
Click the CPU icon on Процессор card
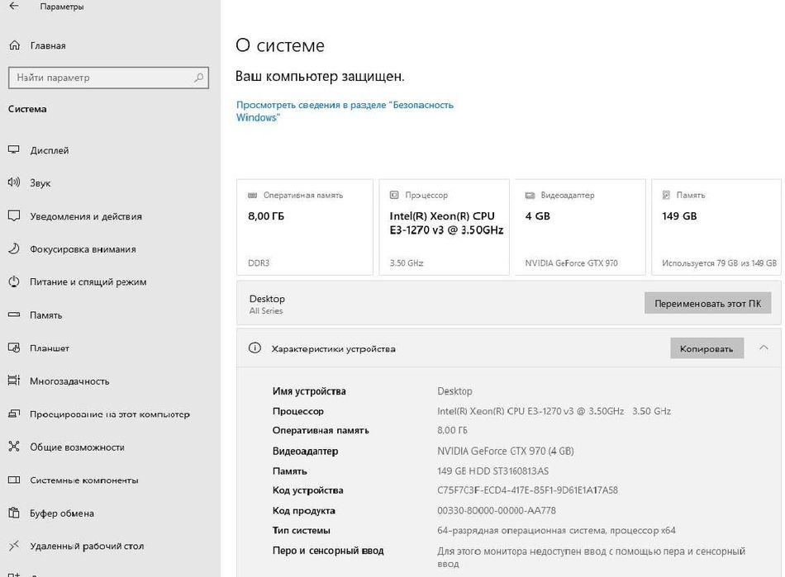[x=394, y=195]
